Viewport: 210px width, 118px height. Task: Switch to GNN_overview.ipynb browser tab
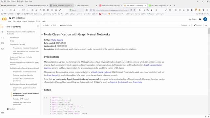tap(12, 6)
